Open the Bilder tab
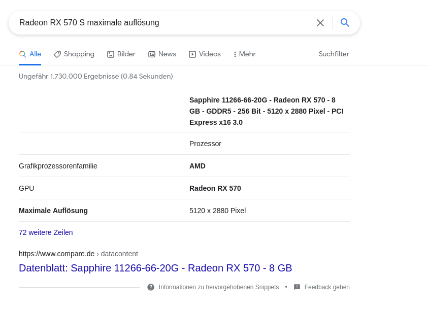 [121, 54]
